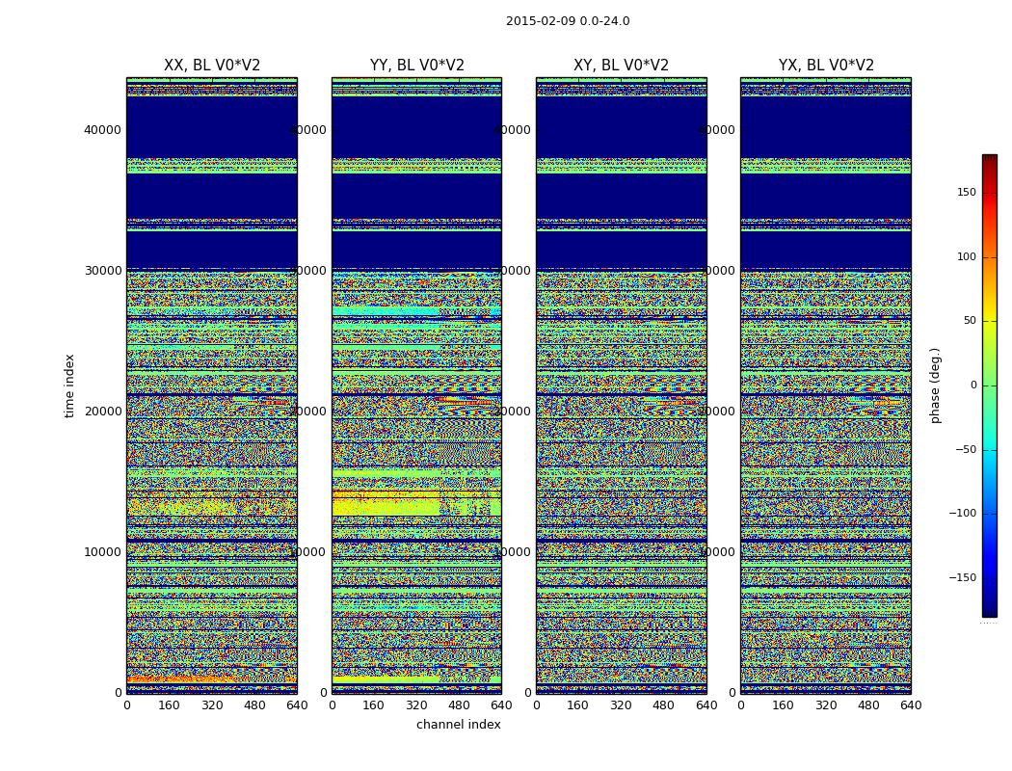
Task: Click colorbar tick value 100
Action: [966, 256]
